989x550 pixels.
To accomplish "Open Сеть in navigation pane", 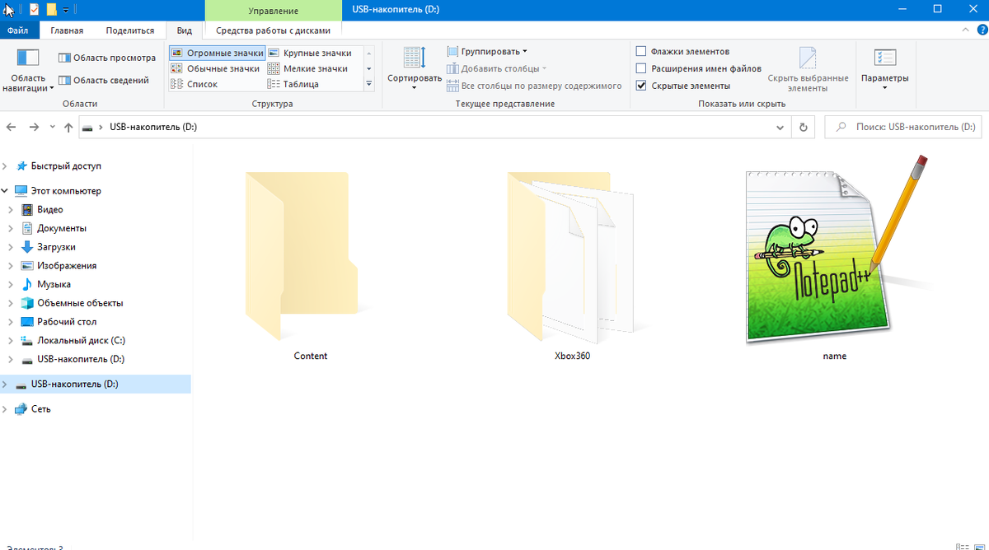I will click(x=40, y=408).
